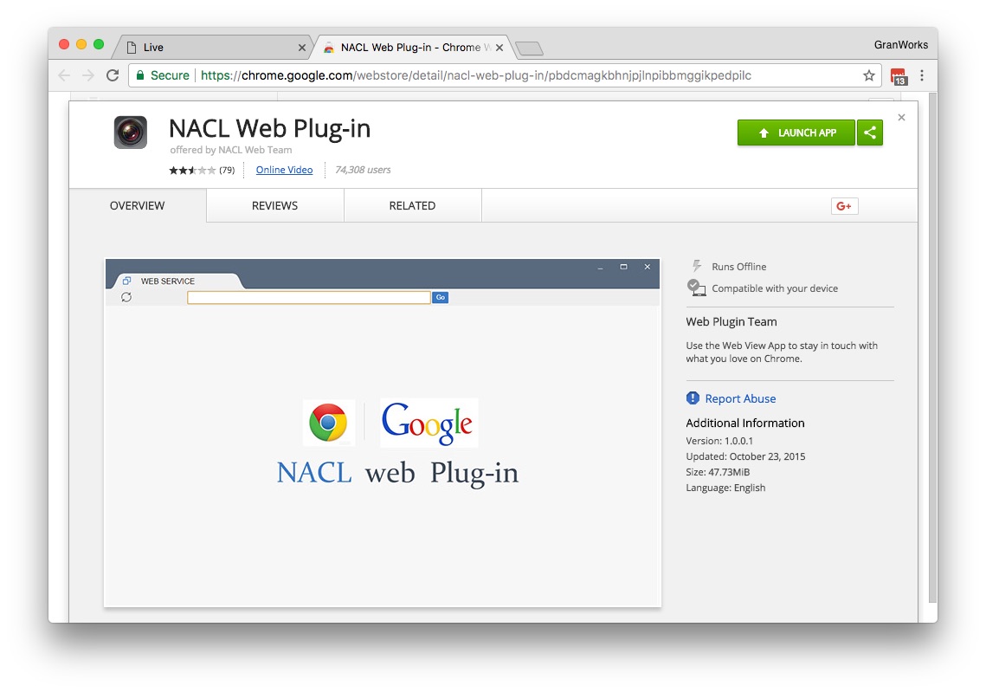Click the macOS green fullscreen button

click(x=99, y=44)
